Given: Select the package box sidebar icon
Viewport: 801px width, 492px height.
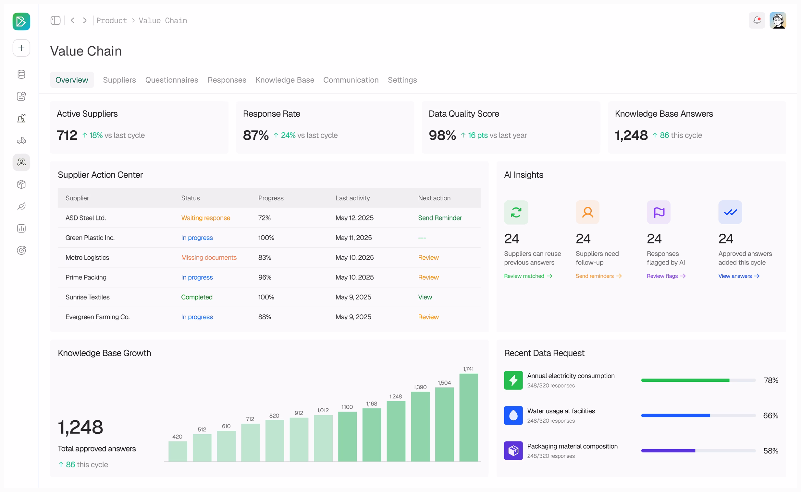Looking at the screenshot, I should (x=21, y=184).
